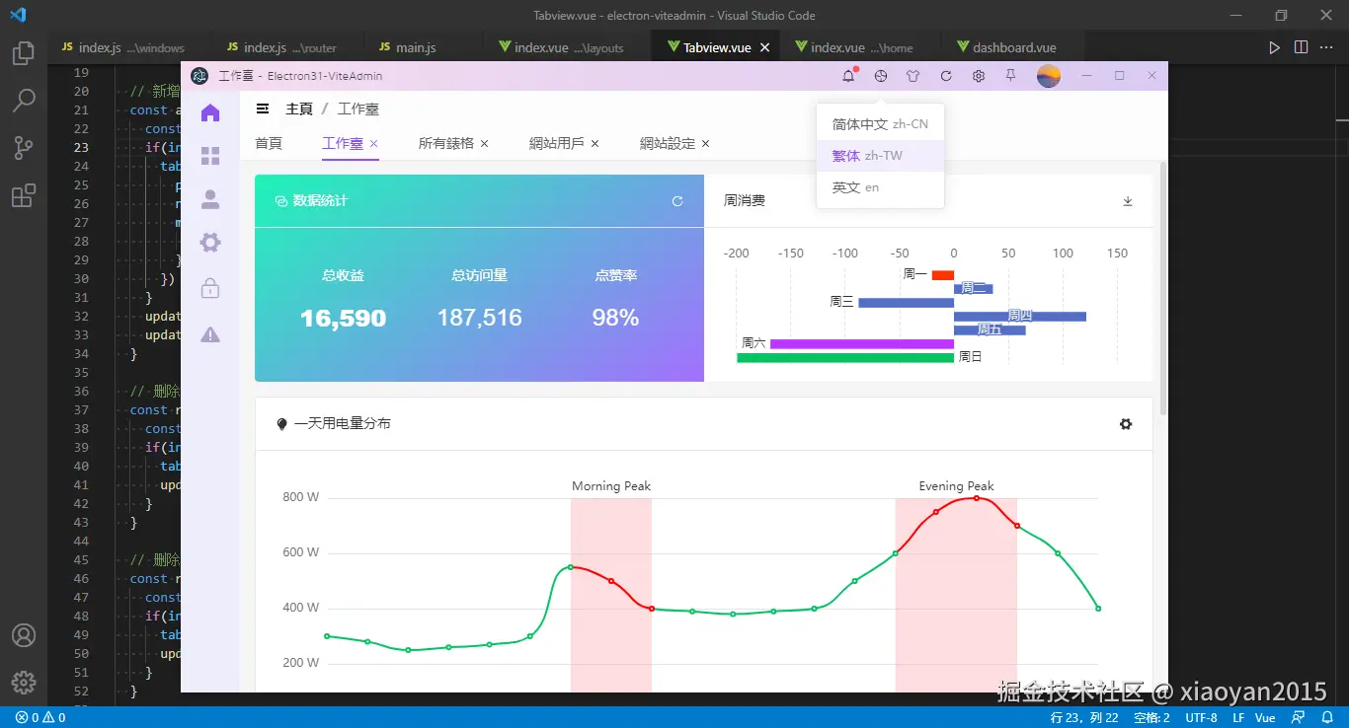Click the Vue language mode in status bar
This screenshot has width=1349, height=728.
pyautogui.click(x=1265, y=717)
